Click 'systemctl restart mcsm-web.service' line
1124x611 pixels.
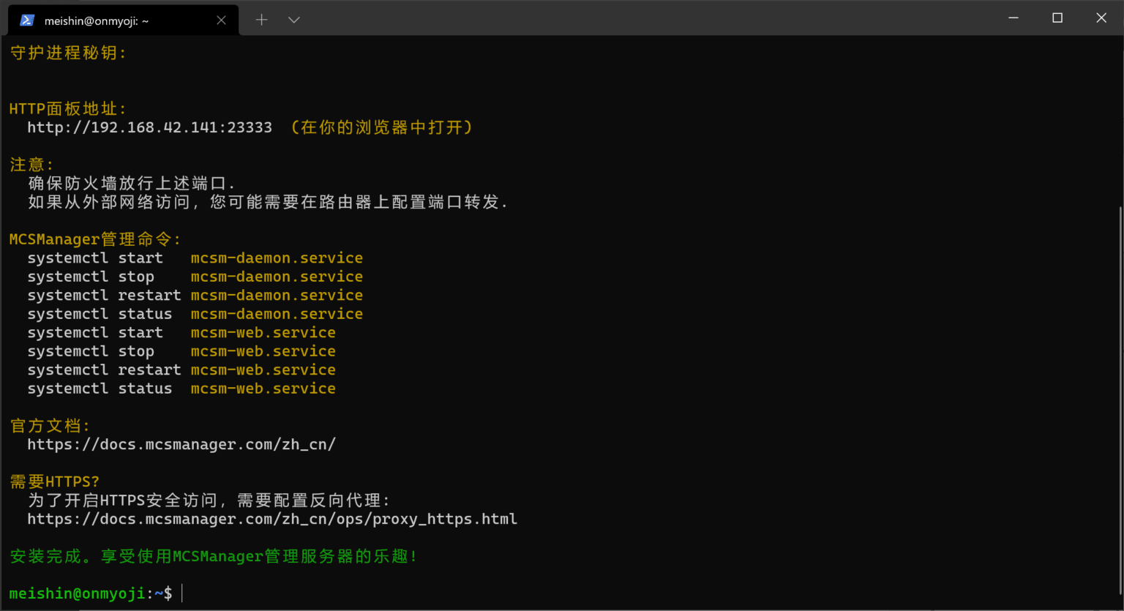click(x=181, y=370)
